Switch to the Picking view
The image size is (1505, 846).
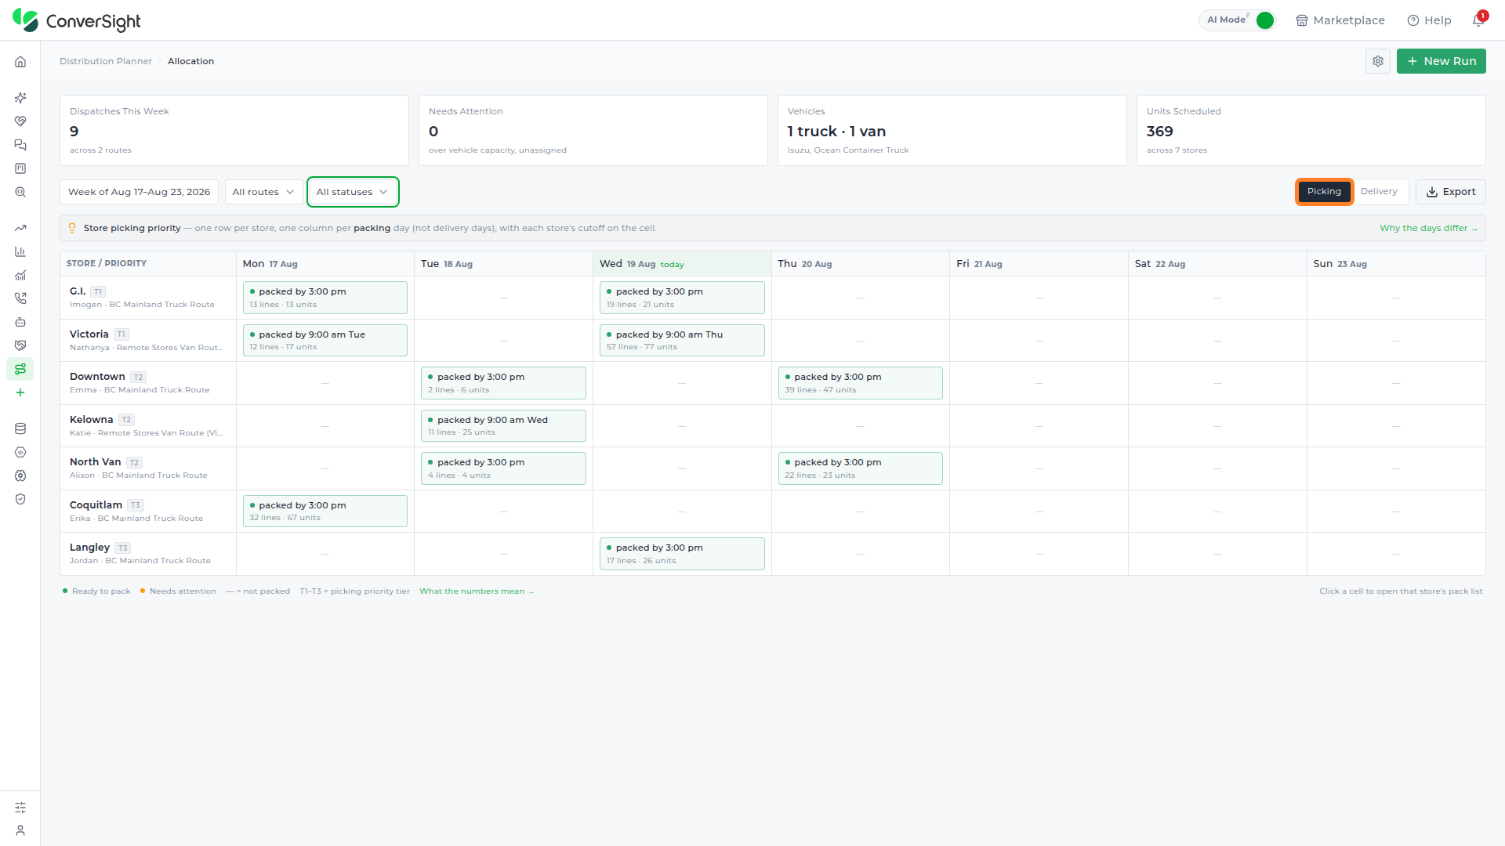click(x=1324, y=192)
